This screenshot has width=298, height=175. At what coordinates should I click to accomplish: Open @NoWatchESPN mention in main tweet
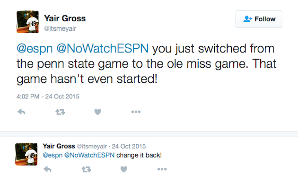pos(103,48)
